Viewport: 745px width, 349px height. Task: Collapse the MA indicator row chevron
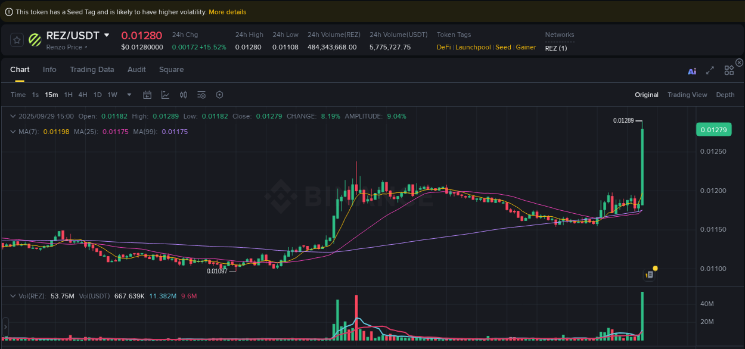(x=13, y=130)
